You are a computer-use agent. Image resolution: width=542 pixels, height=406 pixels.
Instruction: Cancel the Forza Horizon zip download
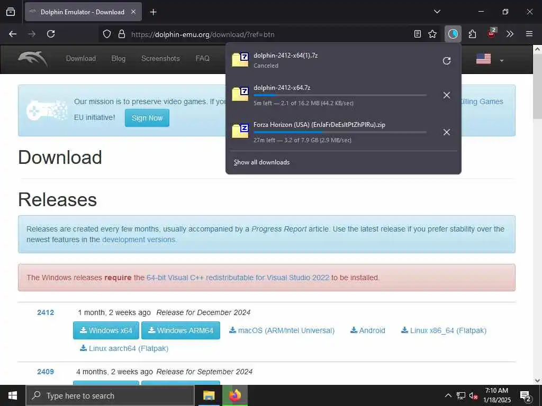point(447,132)
